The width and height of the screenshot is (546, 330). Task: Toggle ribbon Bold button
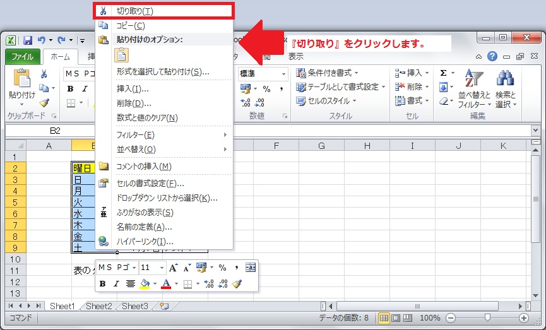(x=70, y=89)
